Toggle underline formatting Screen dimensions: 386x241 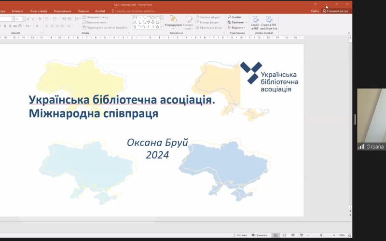point(5,26)
